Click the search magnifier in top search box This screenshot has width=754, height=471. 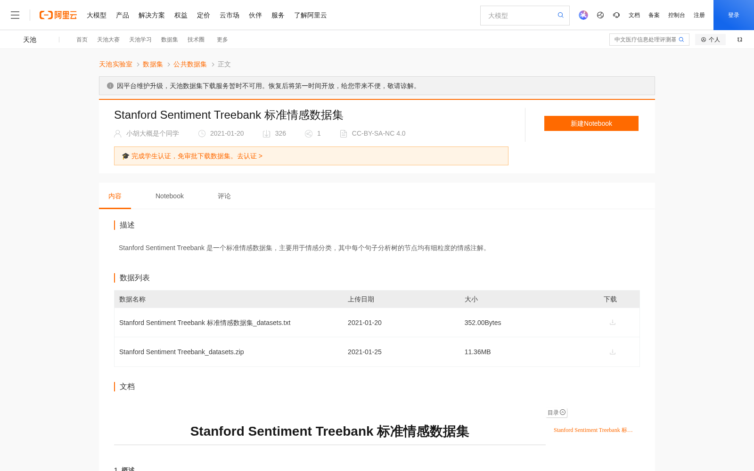click(561, 15)
